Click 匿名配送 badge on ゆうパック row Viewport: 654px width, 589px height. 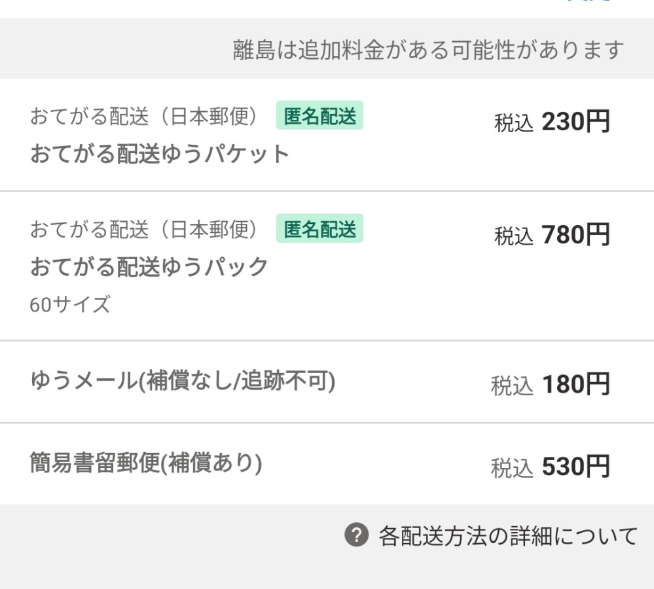319,228
